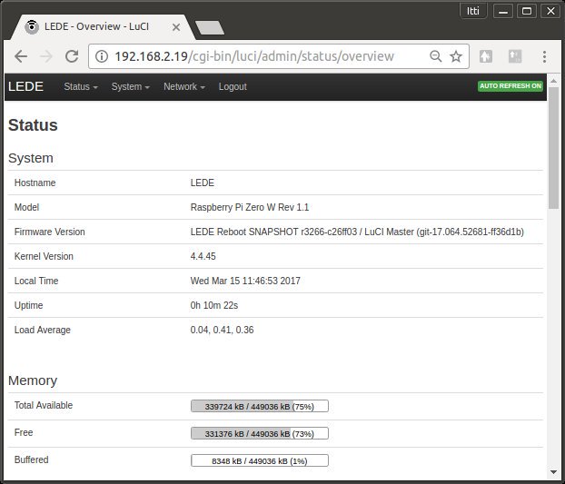
Task: Click the Itti profile button
Action: click(x=473, y=11)
